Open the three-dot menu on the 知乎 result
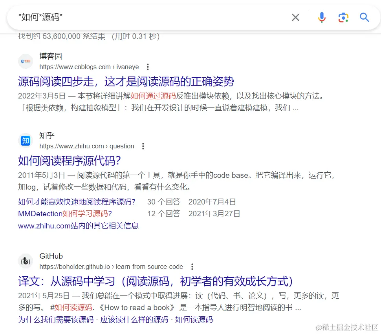Screen dimensions: 381x334 (143, 146)
